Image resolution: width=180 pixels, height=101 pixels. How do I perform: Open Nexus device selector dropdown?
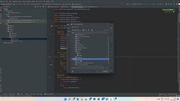[138, 4]
